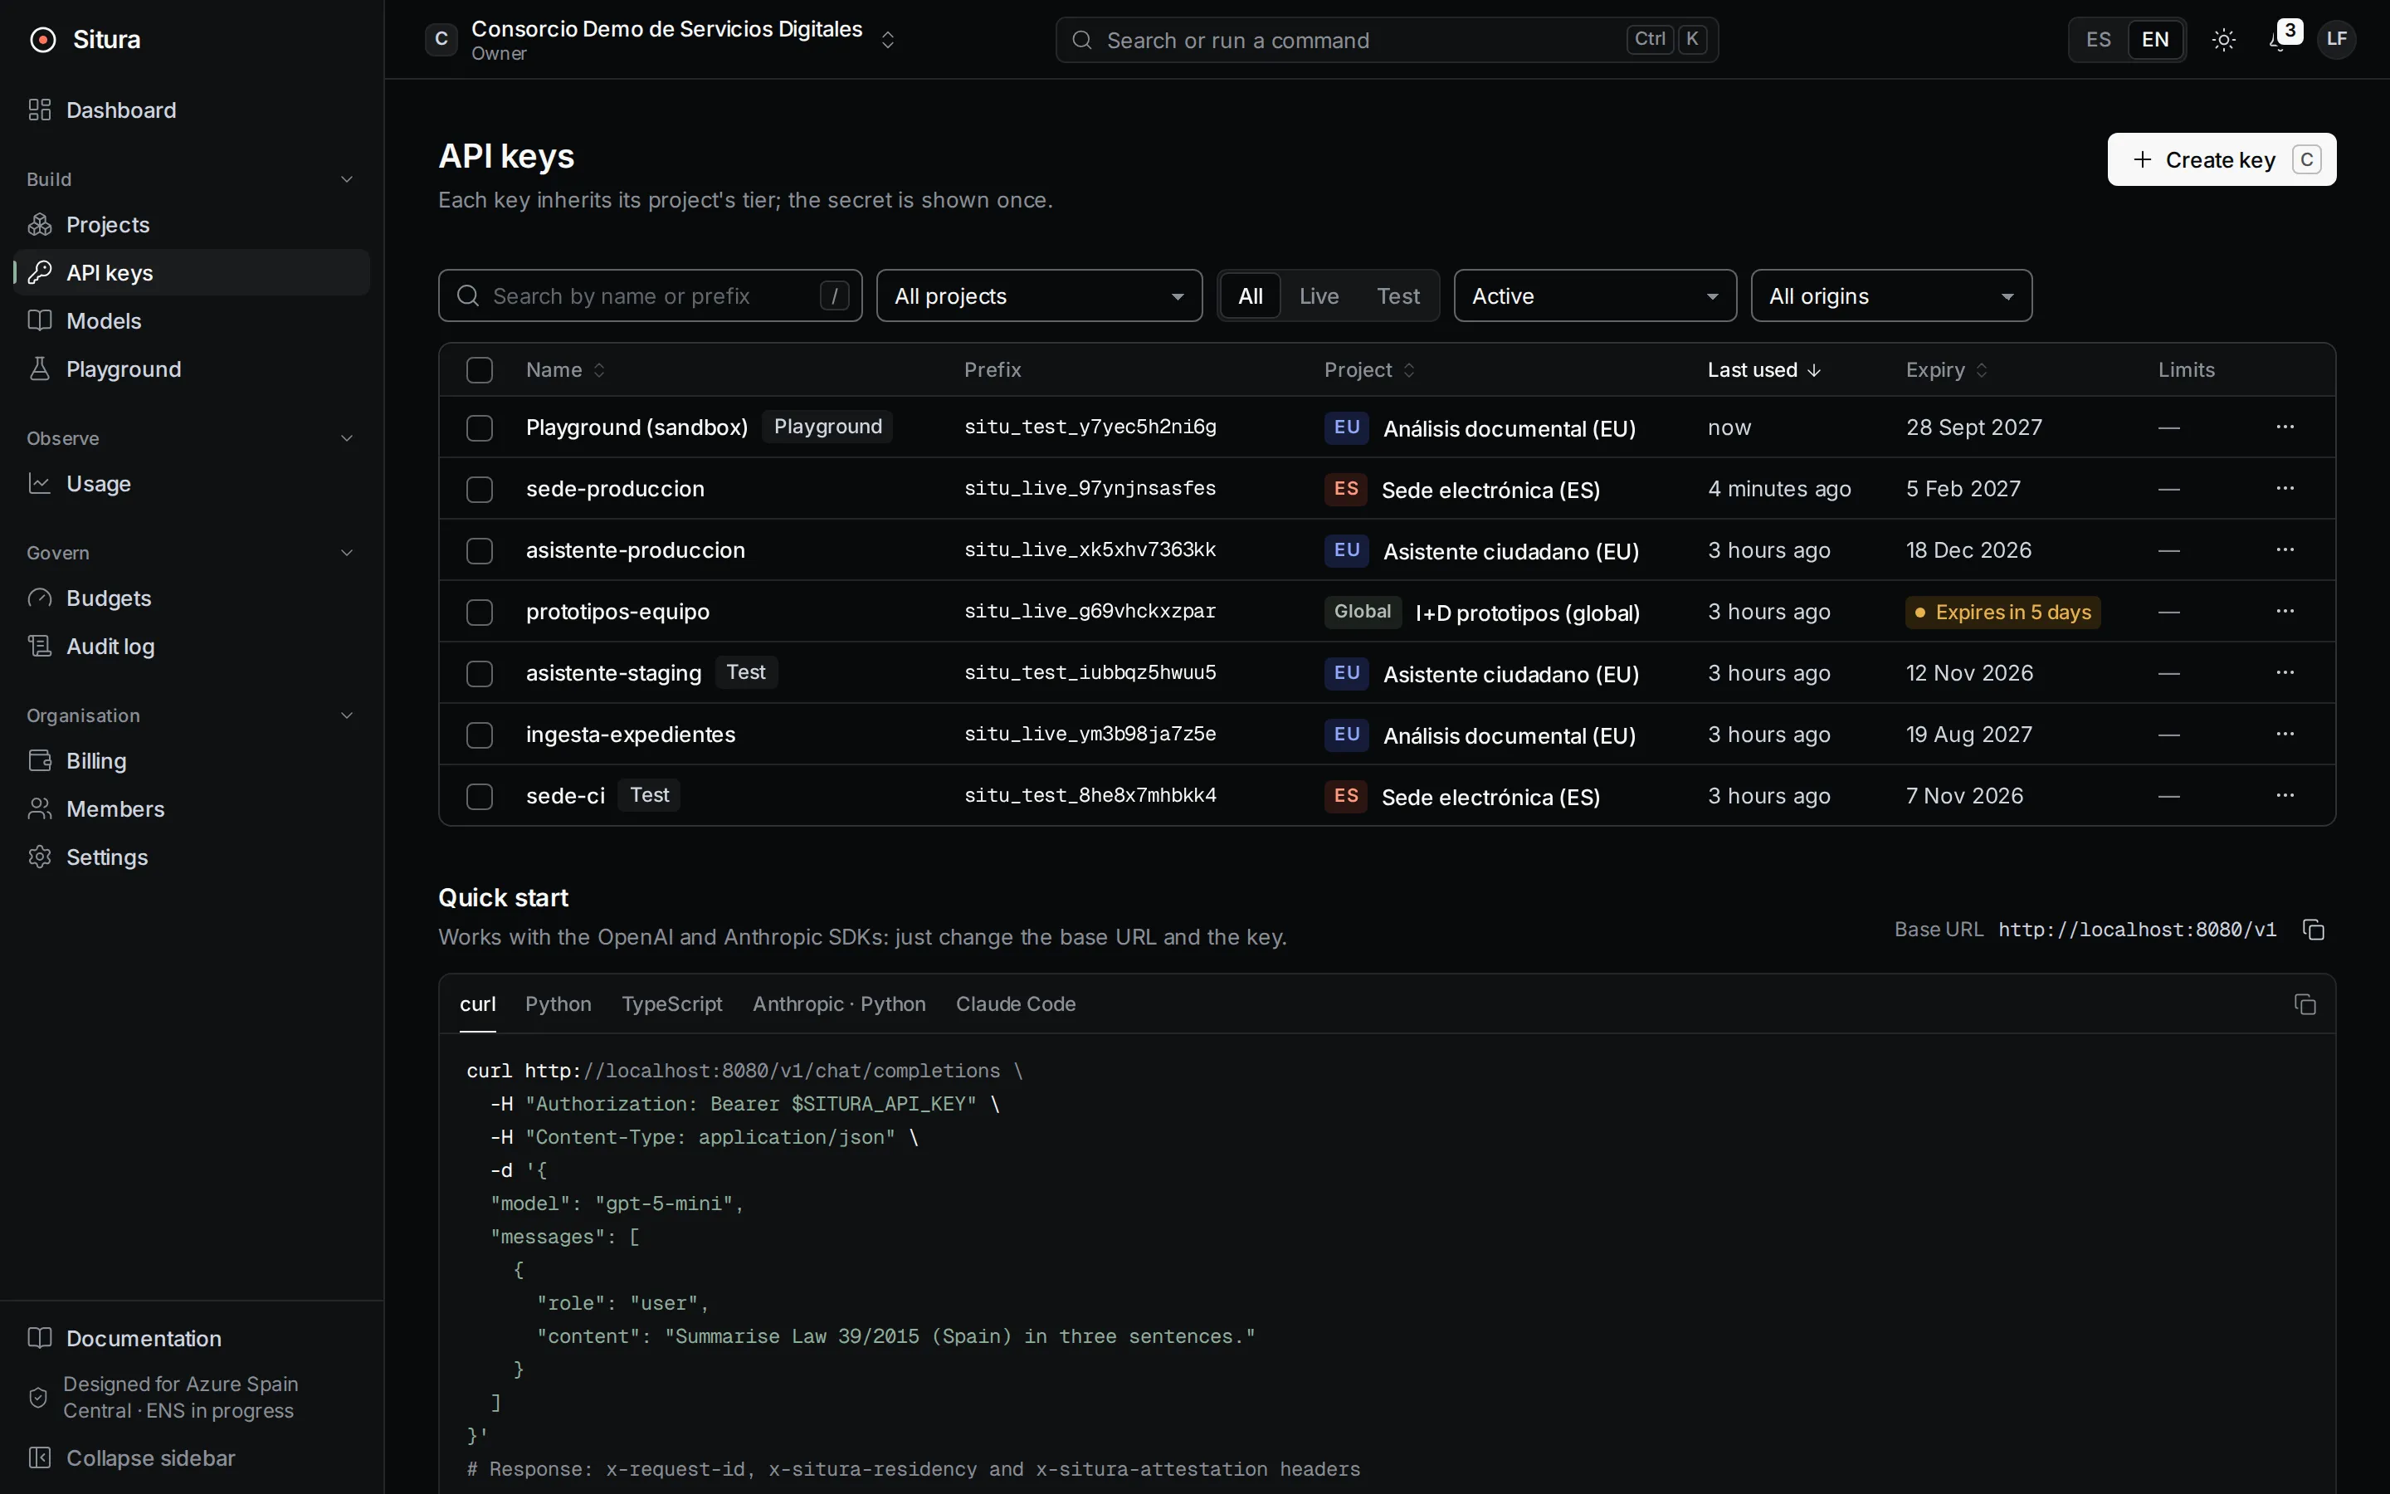Open the Audit log page

pyautogui.click(x=192, y=647)
